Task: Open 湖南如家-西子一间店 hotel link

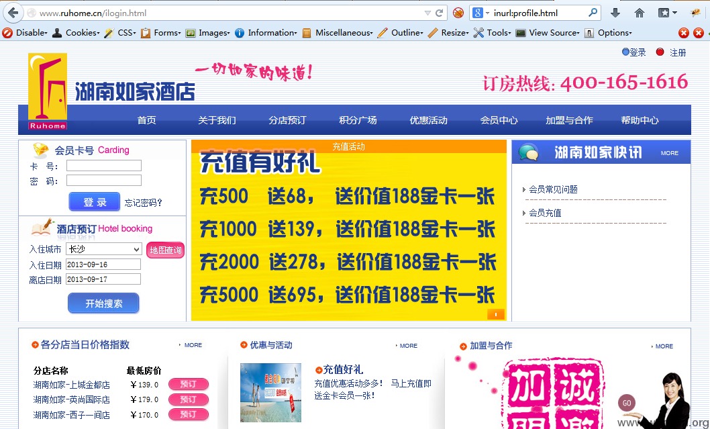Action: 72,414
